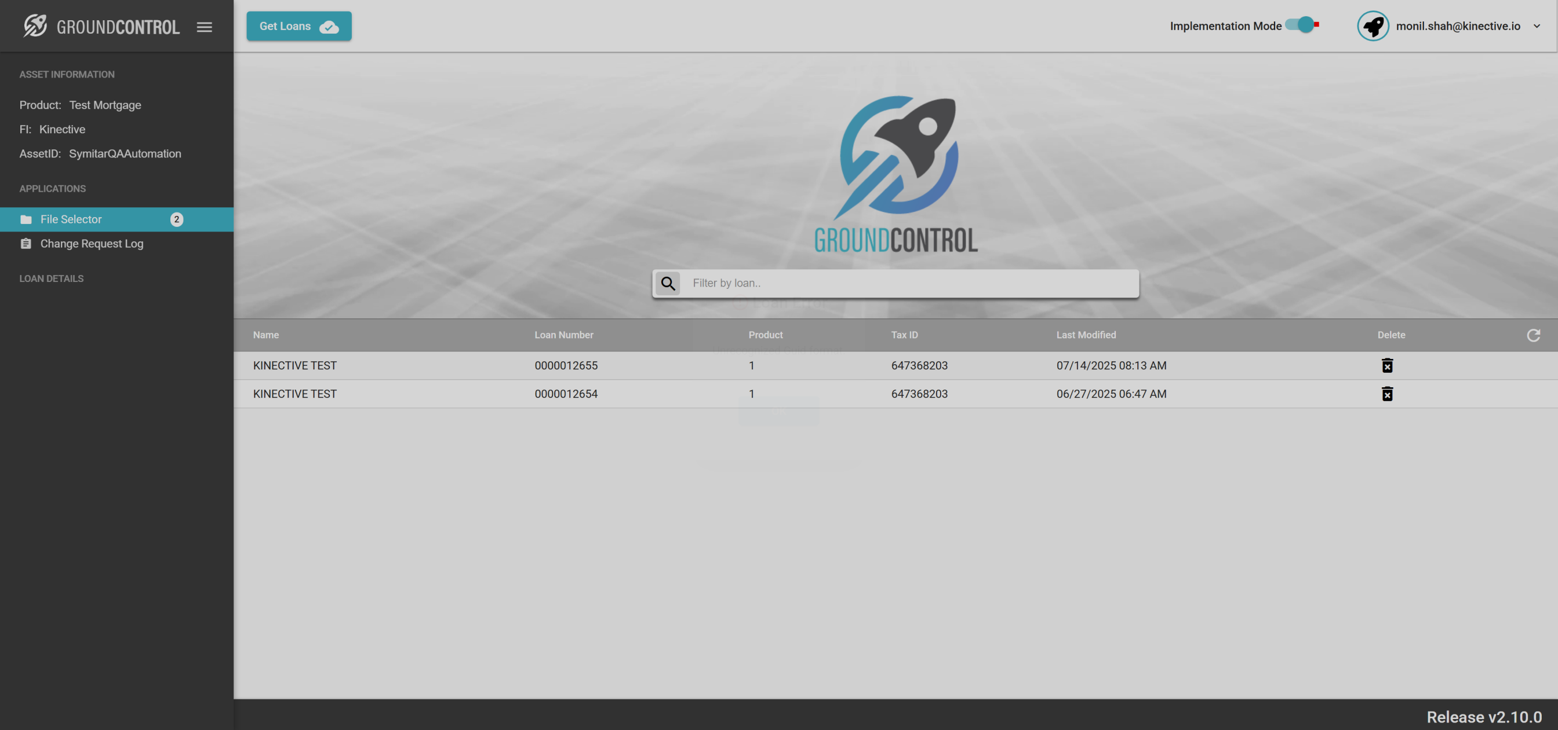Sort by Loan Number column header
Screen dimensions: 1558x730
564,335
